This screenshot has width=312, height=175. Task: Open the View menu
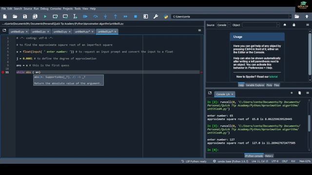click(85, 9)
